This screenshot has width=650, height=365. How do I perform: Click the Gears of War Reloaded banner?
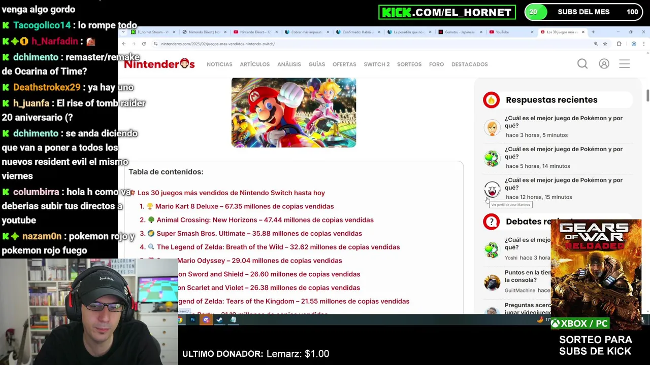(596, 273)
